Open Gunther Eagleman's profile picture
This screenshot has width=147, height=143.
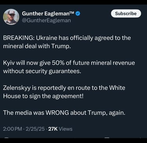[x=11, y=17]
